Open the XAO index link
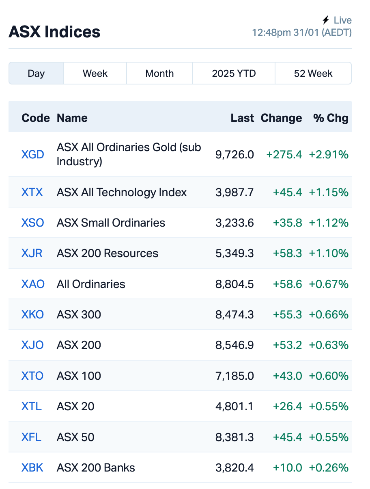Screen dimensions: 370x489 point(33,284)
